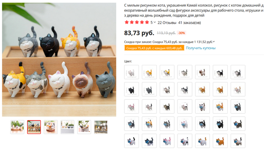Pick the black-and-white tuxedo cat in first row
Image resolution: width=264 pixels, height=150 pixels.
220,72
